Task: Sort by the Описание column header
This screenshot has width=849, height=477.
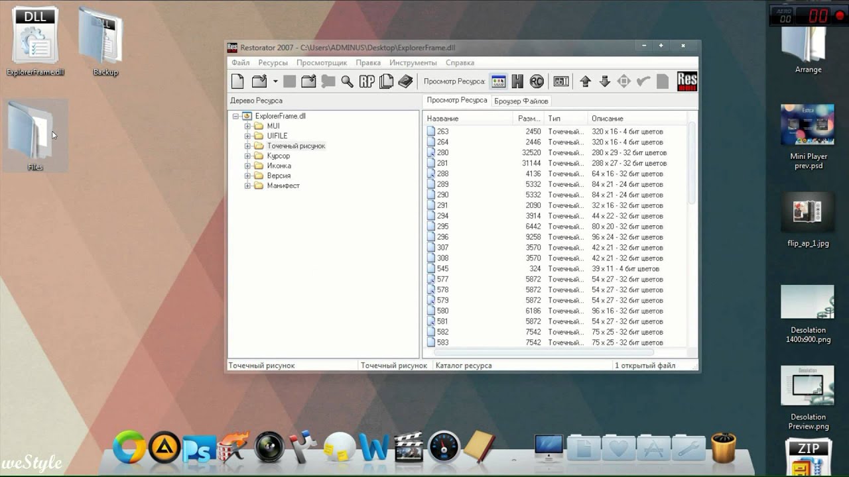Action: pos(637,118)
